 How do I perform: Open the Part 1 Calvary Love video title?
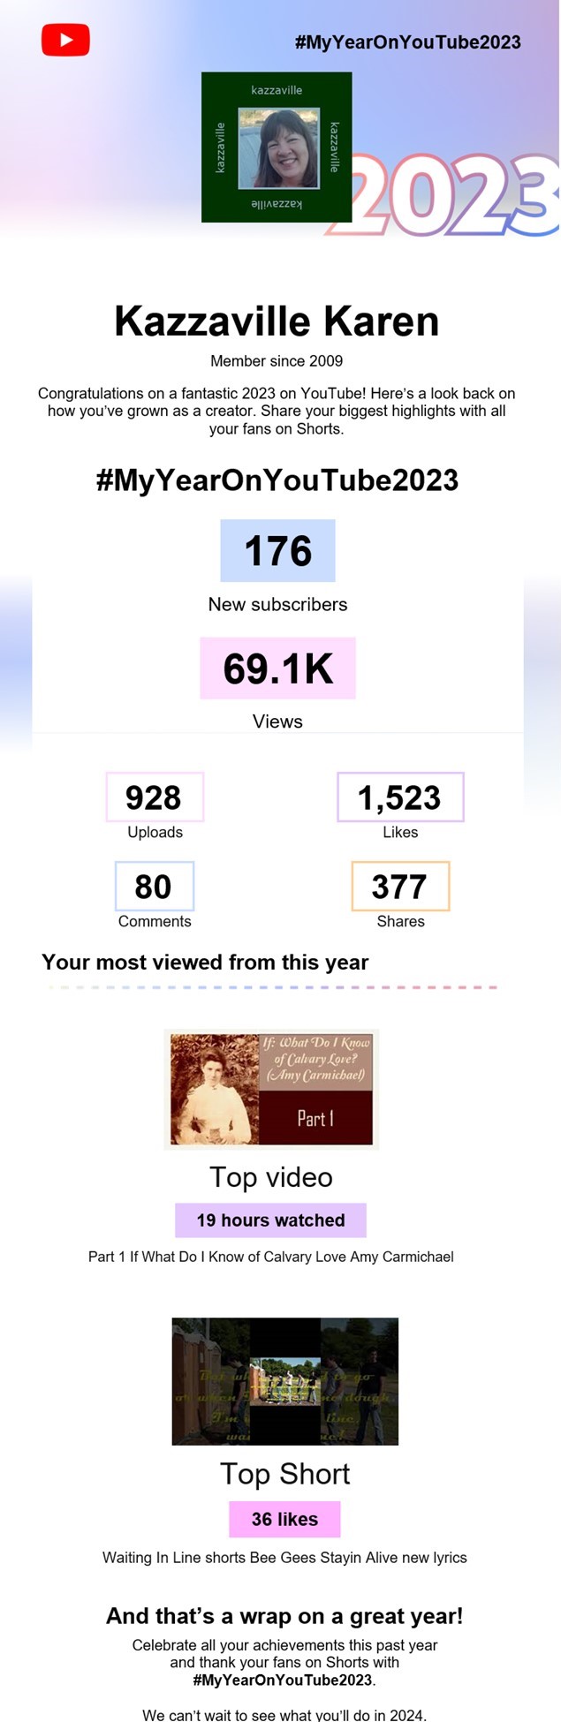click(270, 1257)
